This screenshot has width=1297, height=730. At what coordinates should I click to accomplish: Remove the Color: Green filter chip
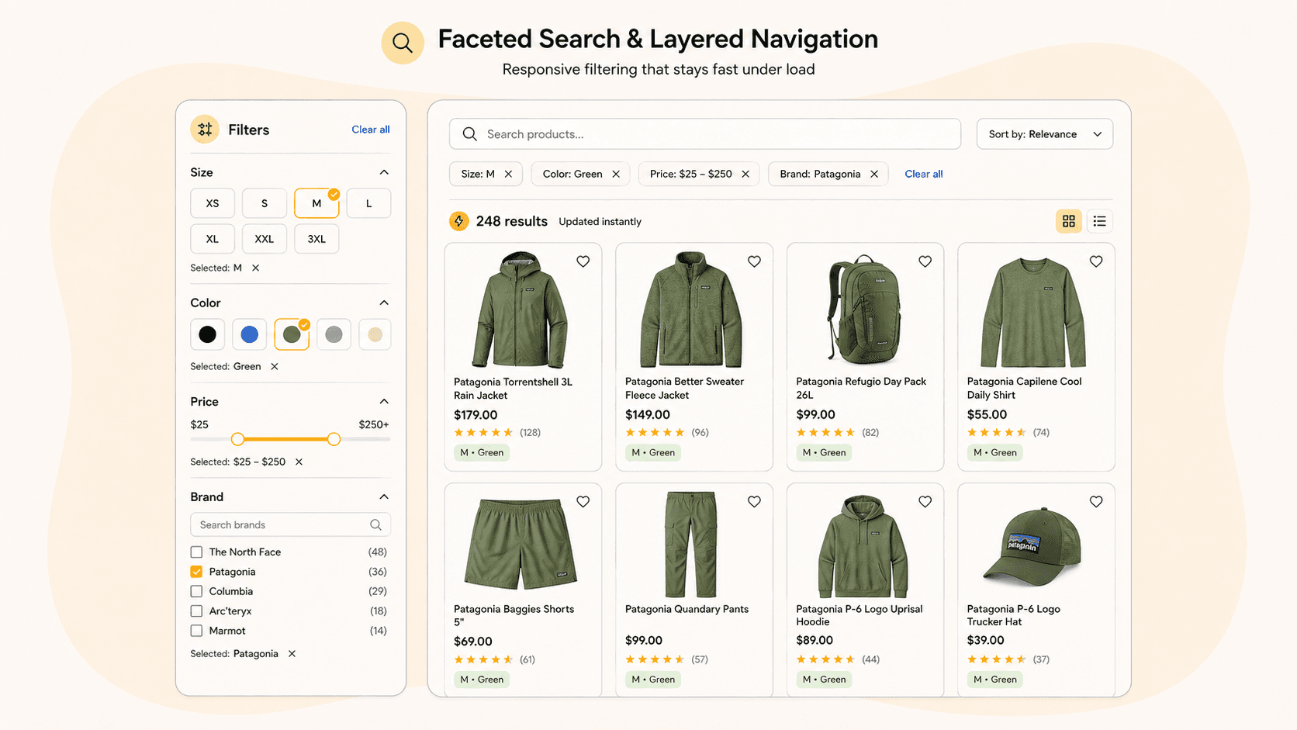point(616,174)
